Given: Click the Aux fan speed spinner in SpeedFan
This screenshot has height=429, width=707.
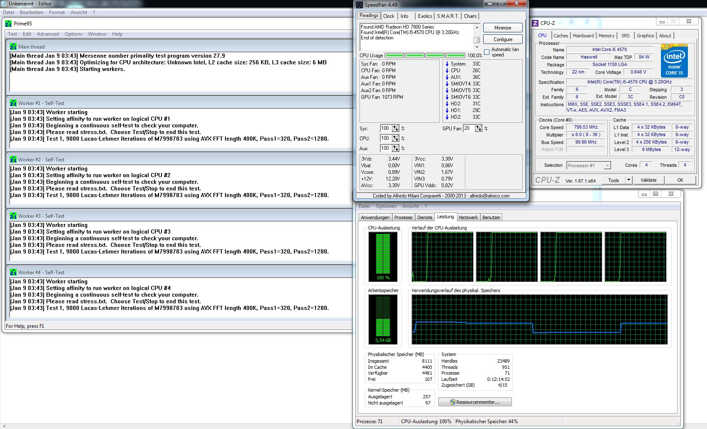Looking at the screenshot, I should pos(396,149).
